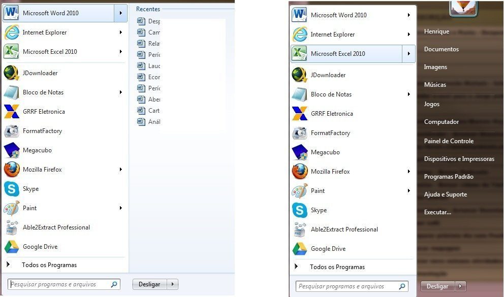Click the left menu's Desligar button
Image resolution: width=504 pixels, height=297 pixels.
[149, 284]
